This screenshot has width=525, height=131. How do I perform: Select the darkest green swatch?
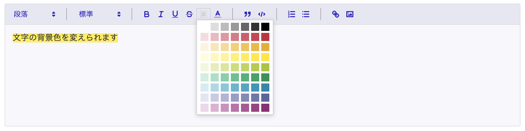pos(265,77)
